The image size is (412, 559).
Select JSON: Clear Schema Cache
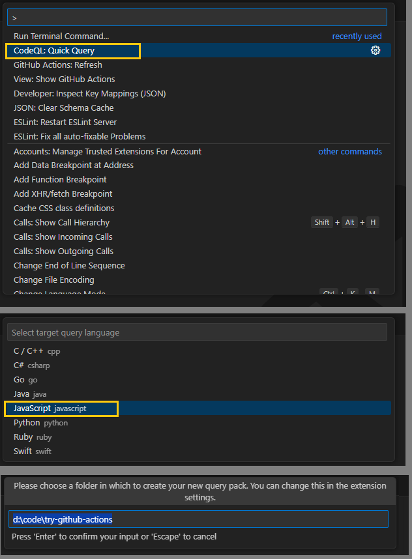click(x=198, y=107)
